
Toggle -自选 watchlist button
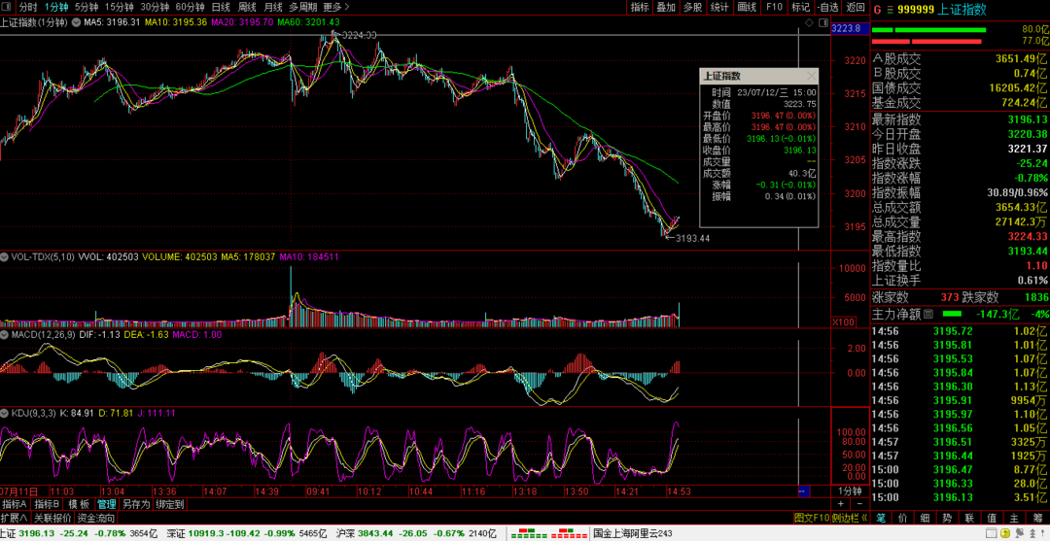pyautogui.click(x=827, y=8)
